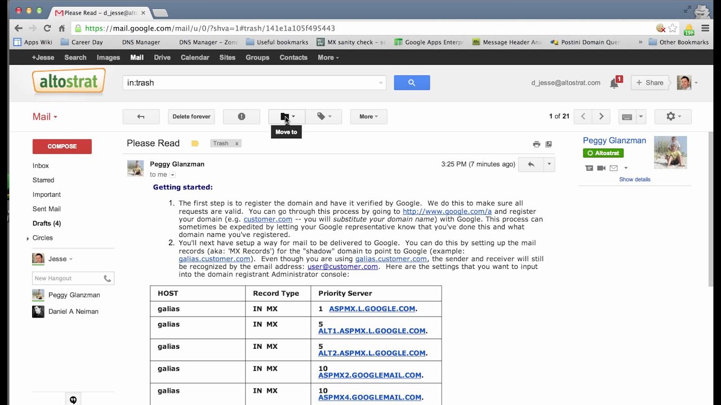
Task: Open the settings gear menu
Action: pyautogui.click(x=673, y=116)
